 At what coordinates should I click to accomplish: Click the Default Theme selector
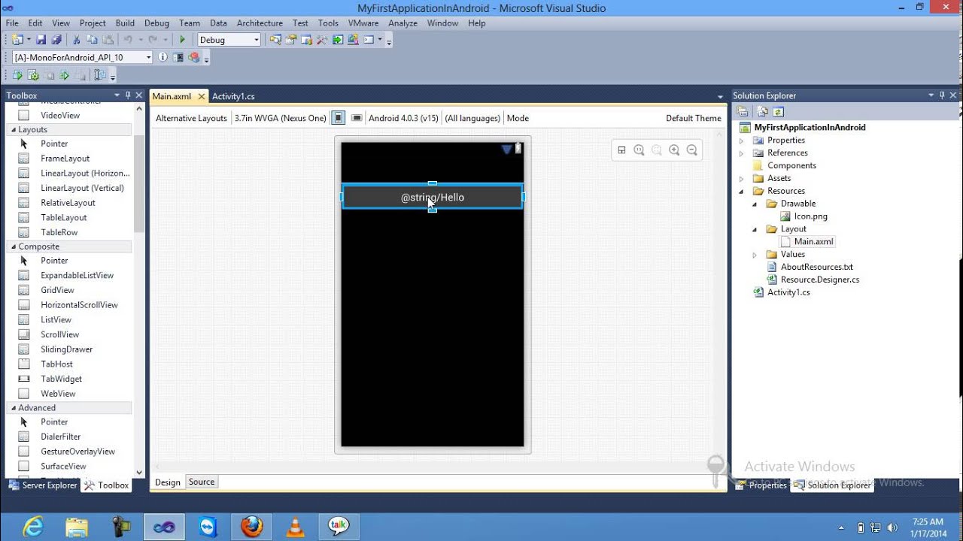693,118
